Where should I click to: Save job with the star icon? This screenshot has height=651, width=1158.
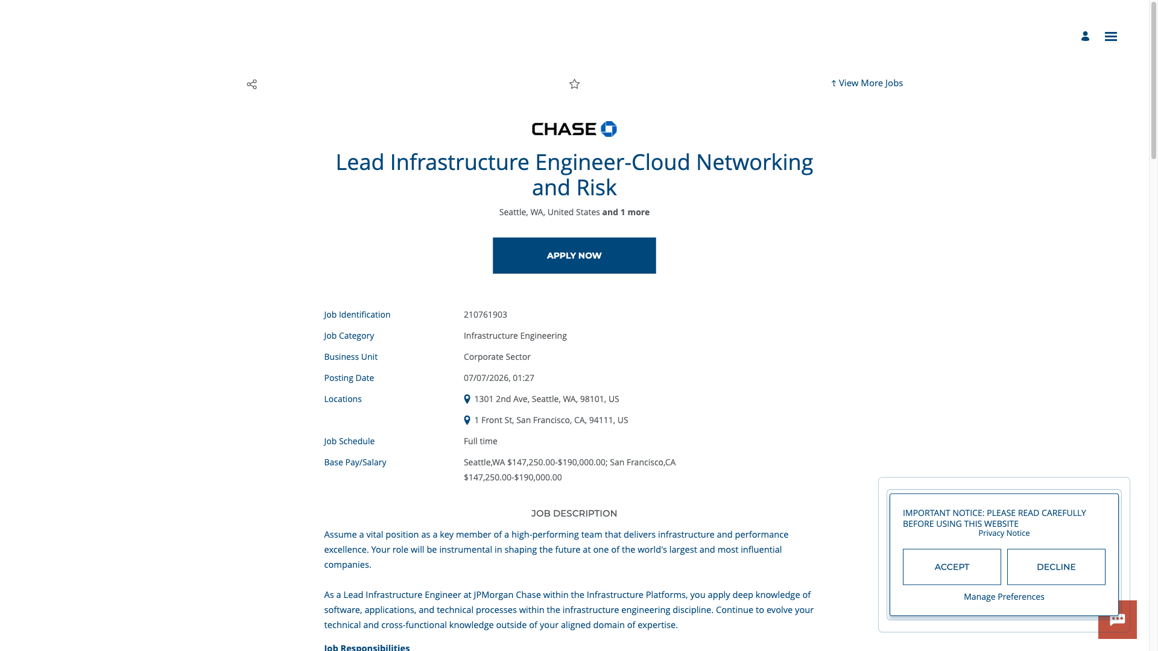click(574, 84)
